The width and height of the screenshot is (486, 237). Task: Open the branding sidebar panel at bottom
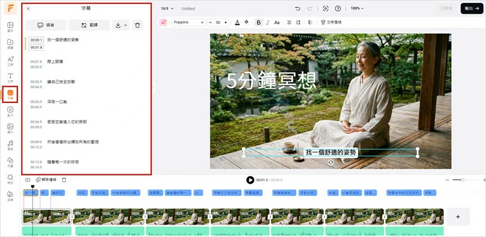coord(10,196)
